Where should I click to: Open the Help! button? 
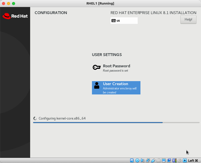click(x=188, y=20)
